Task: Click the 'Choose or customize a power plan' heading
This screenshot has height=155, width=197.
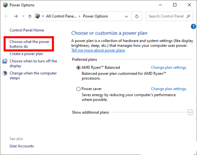Action: point(109,33)
